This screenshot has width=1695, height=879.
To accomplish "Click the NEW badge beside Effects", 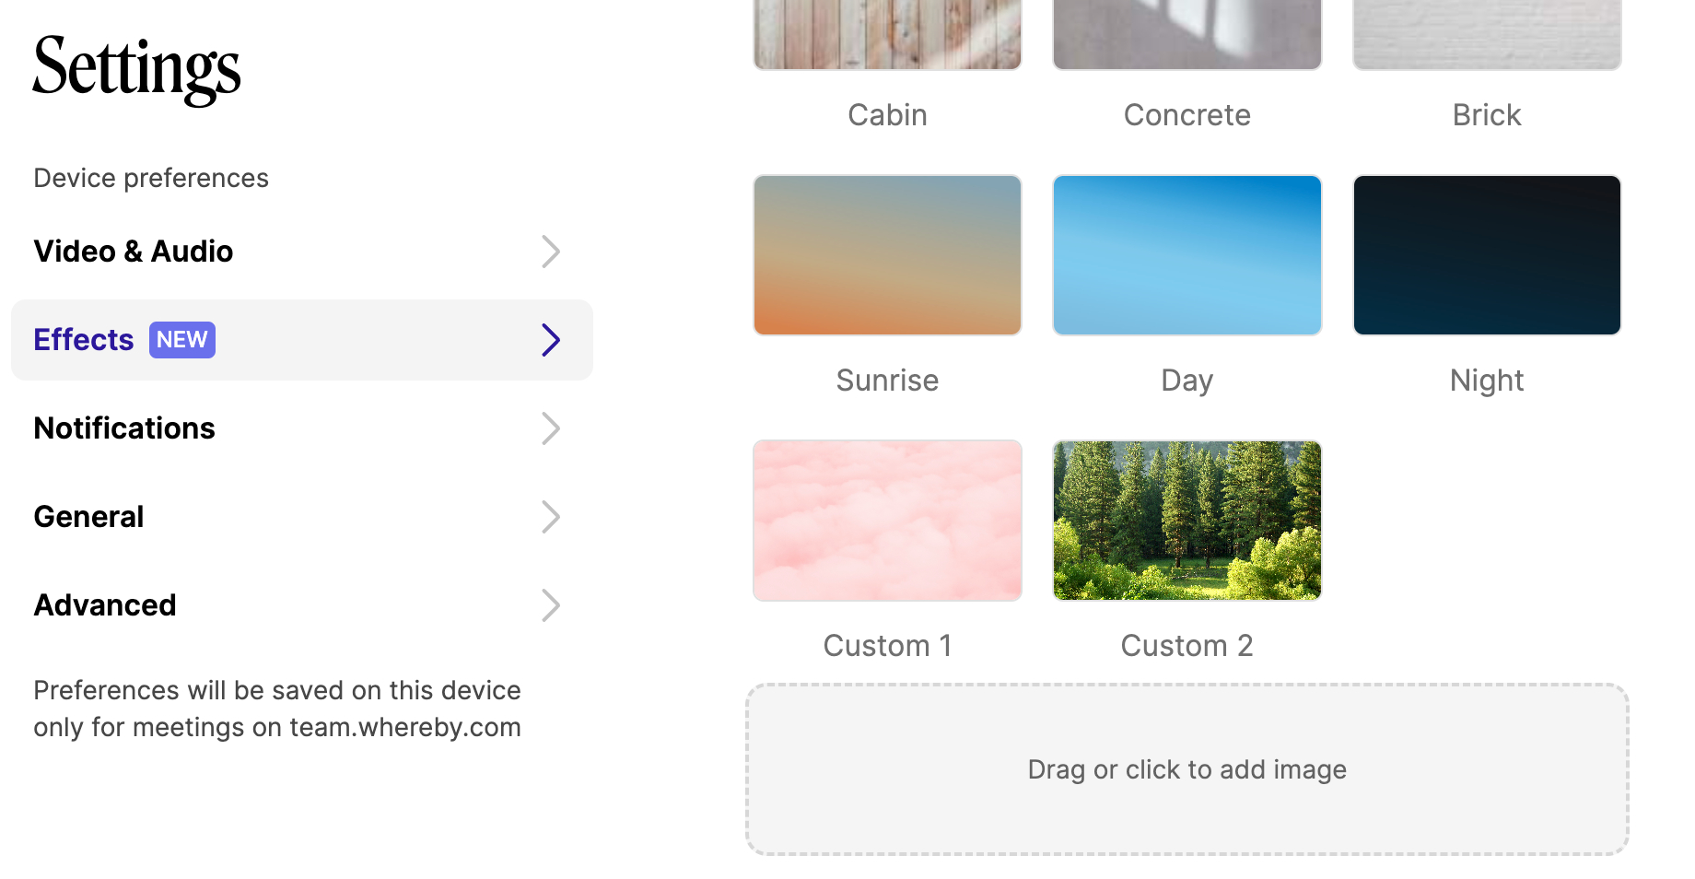I will point(182,340).
